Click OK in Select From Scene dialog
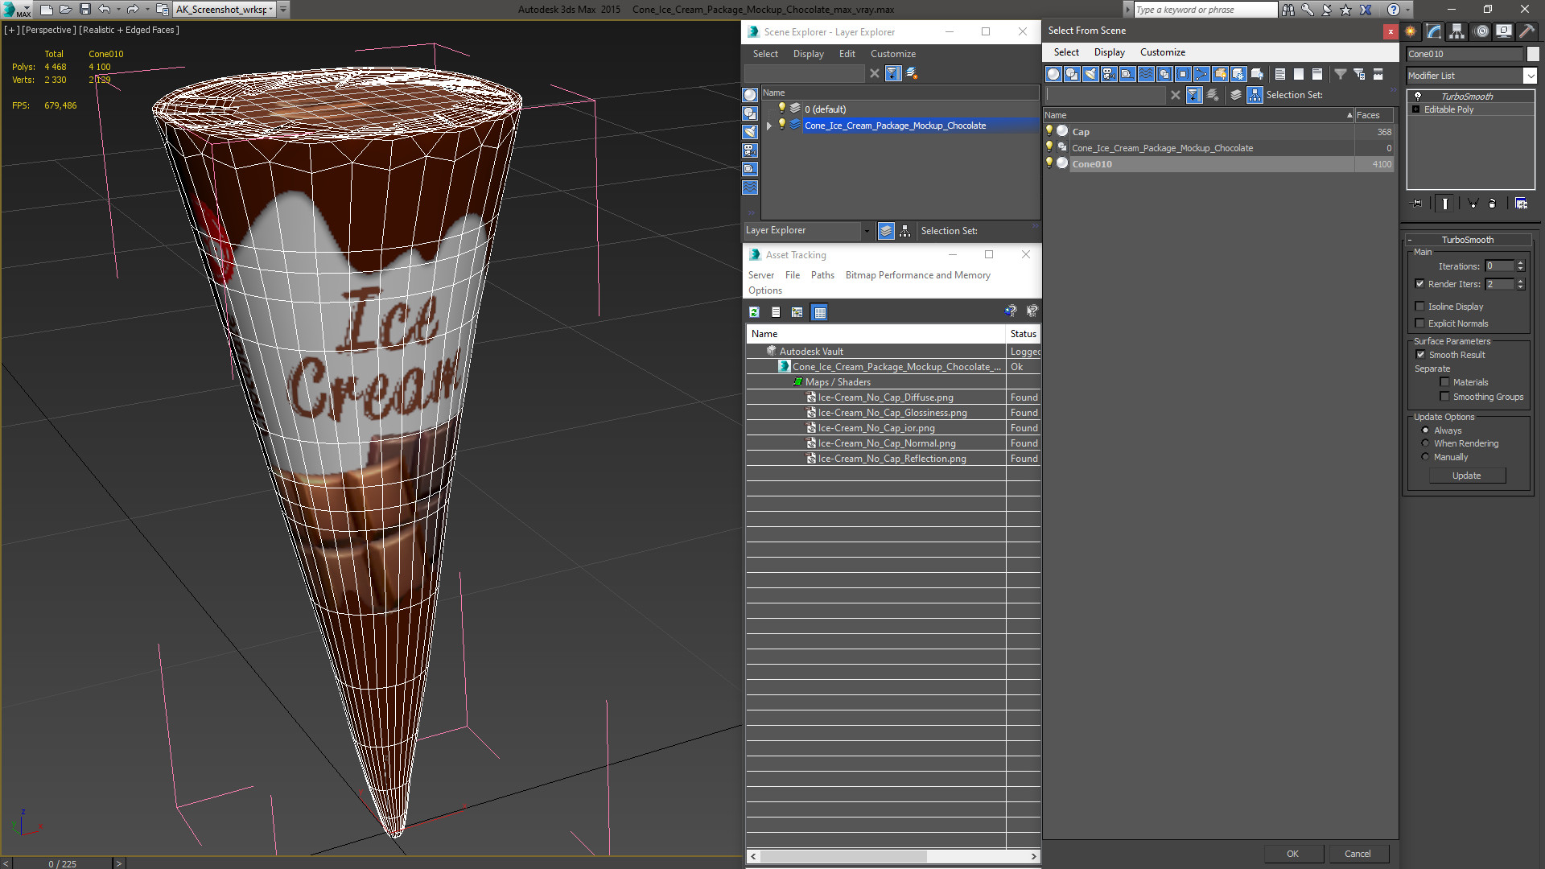The image size is (1545, 869). point(1292,854)
